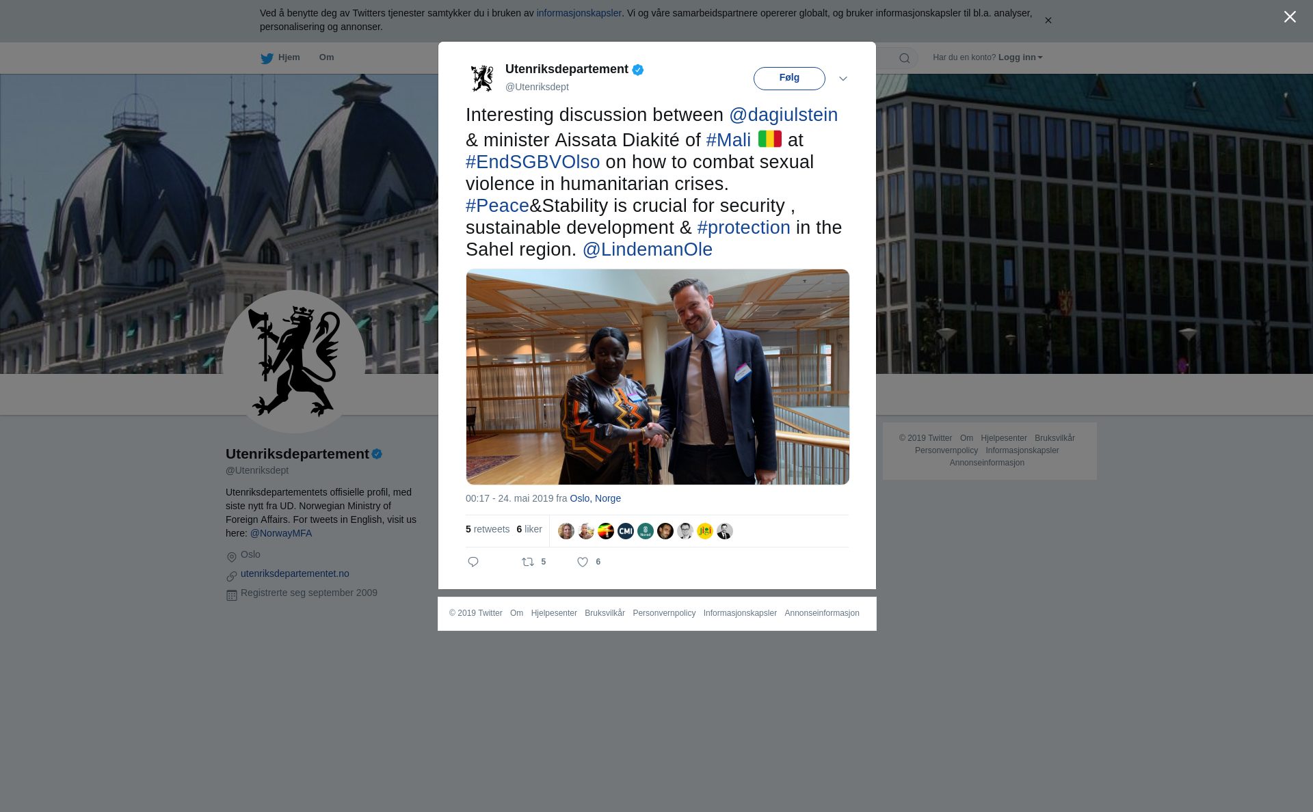Open informasjonskapsler link in cookie banner

[579, 13]
